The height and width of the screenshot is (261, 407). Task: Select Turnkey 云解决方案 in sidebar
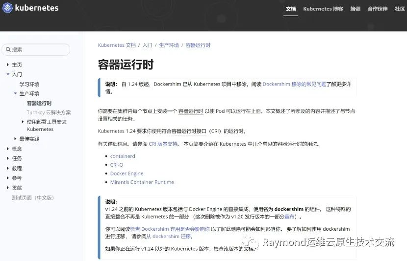(x=49, y=112)
